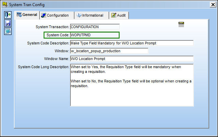
Task: Click the System Code label text
Action: click(x=58, y=35)
